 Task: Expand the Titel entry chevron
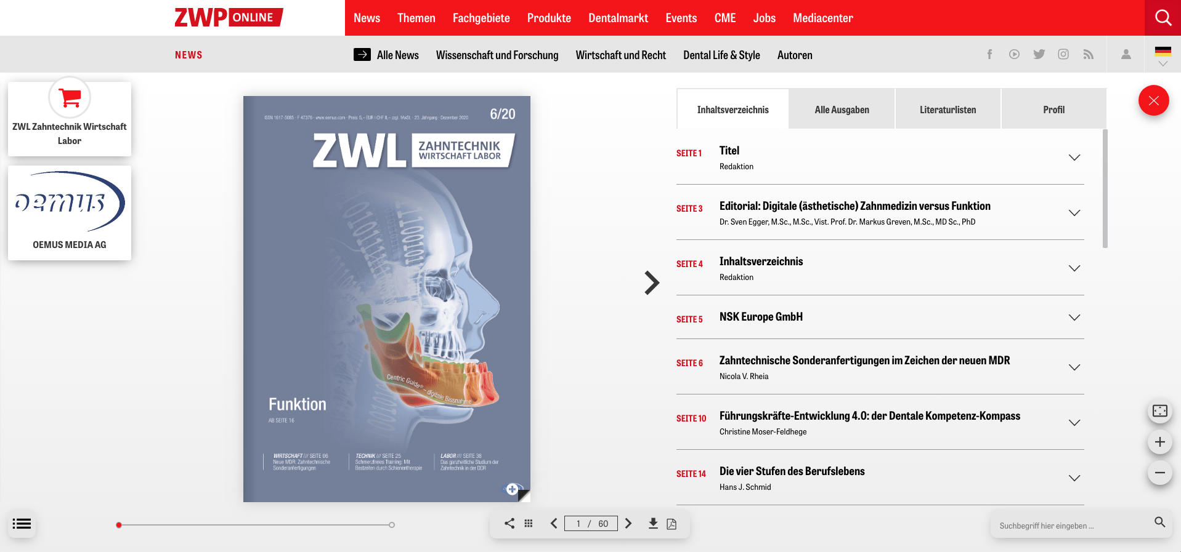coord(1074,158)
